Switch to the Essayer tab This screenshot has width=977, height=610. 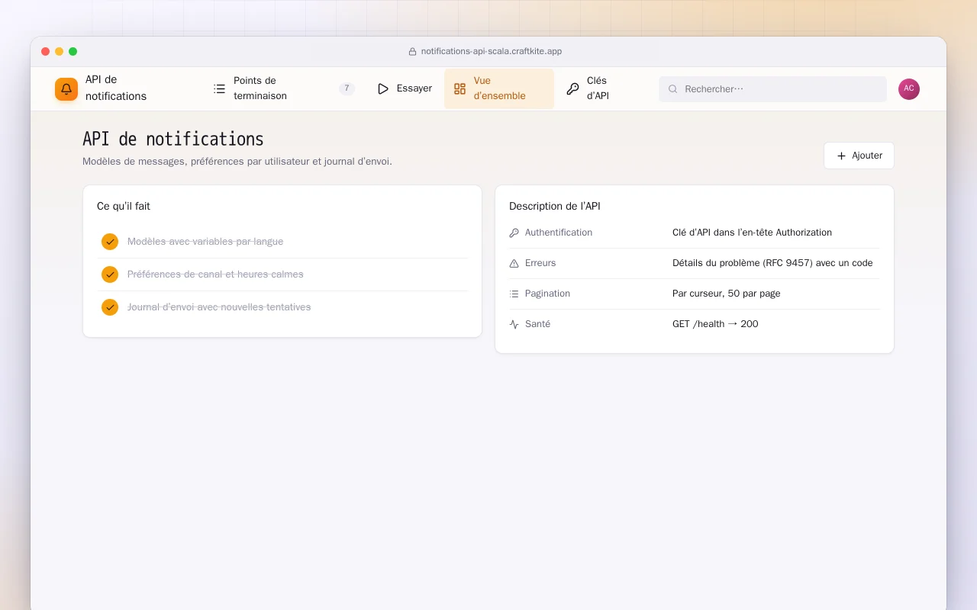[x=405, y=88]
